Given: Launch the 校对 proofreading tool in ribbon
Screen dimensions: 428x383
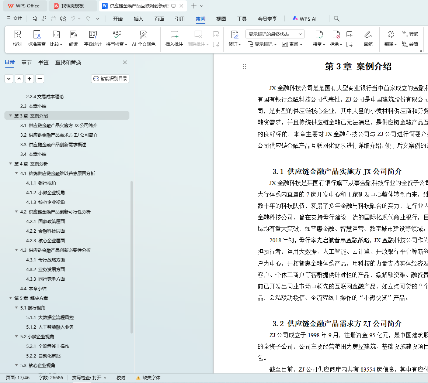Looking at the screenshot, I should [x=17, y=38].
